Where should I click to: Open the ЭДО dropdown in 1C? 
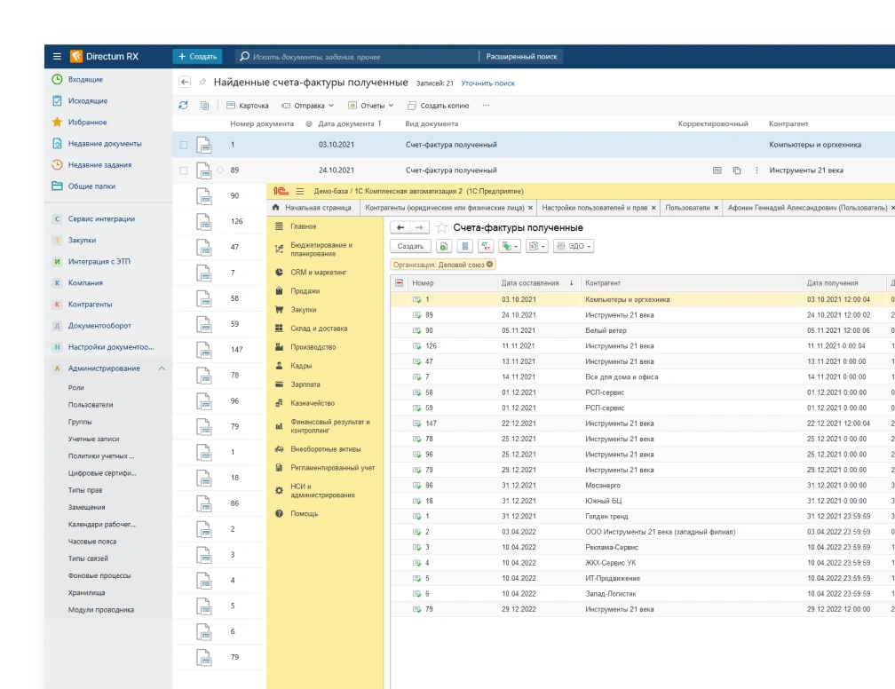[574, 246]
